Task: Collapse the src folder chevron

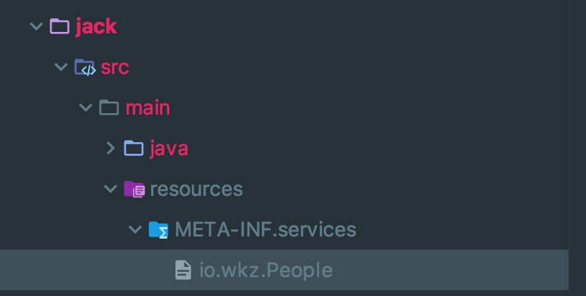Action: (x=61, y=67)
